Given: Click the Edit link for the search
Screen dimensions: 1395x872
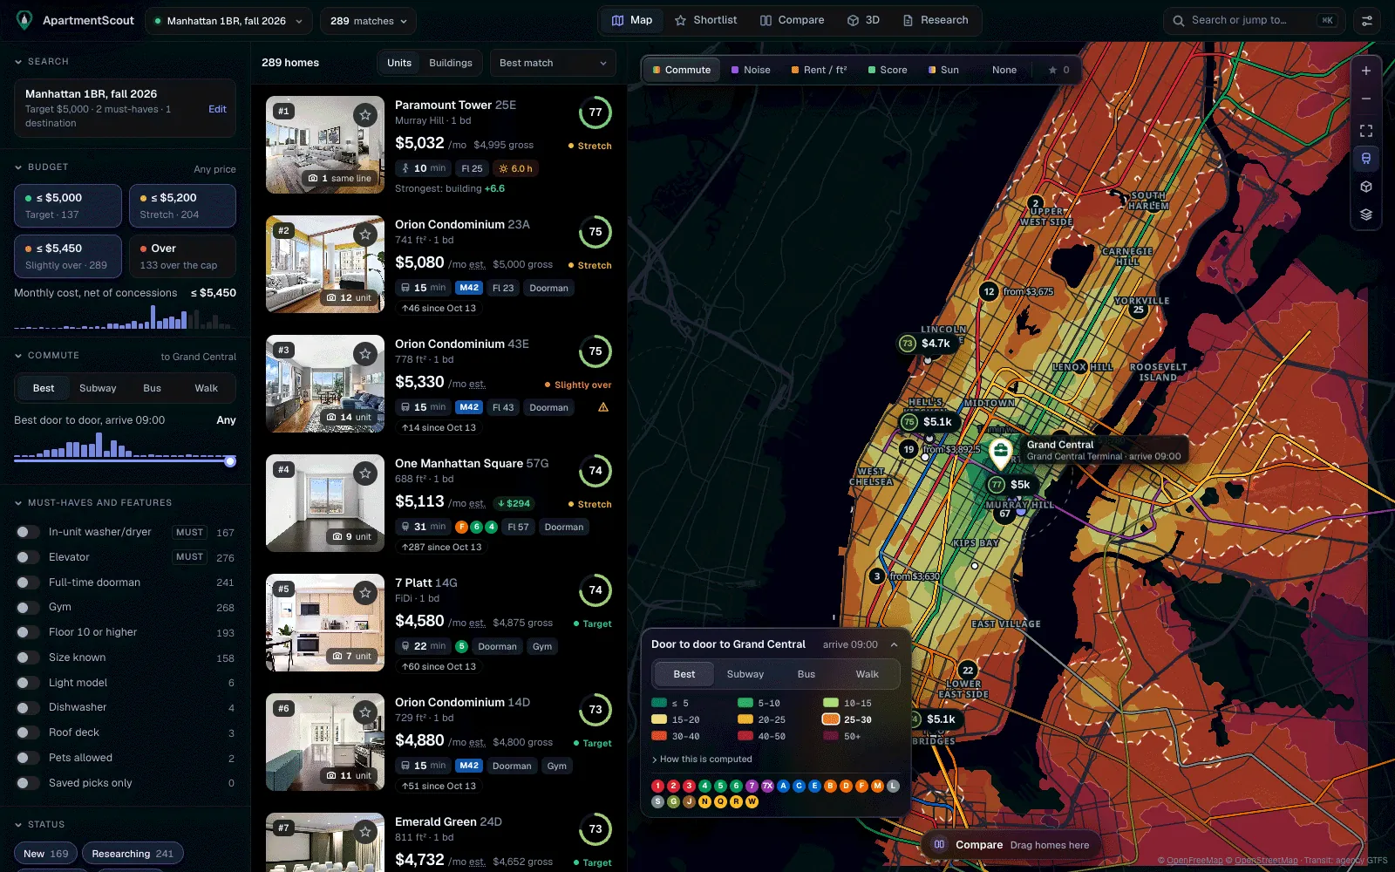Looking at the screenshot, I should tap(217, 109).
